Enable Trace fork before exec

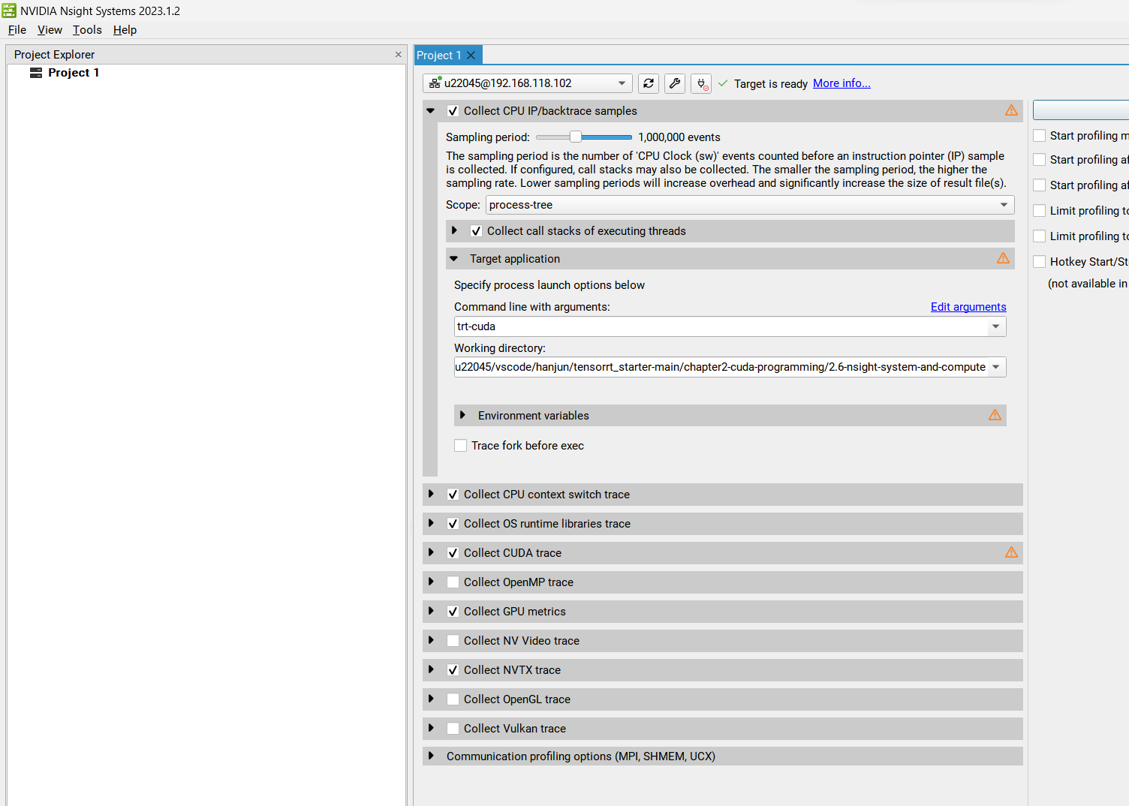click(x=461, y=446)
